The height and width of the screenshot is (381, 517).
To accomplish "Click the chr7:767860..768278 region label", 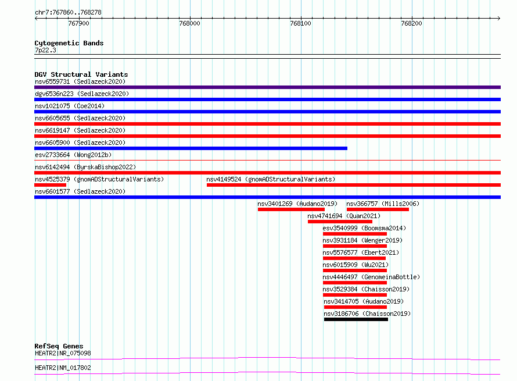I will tap(68, 12).
